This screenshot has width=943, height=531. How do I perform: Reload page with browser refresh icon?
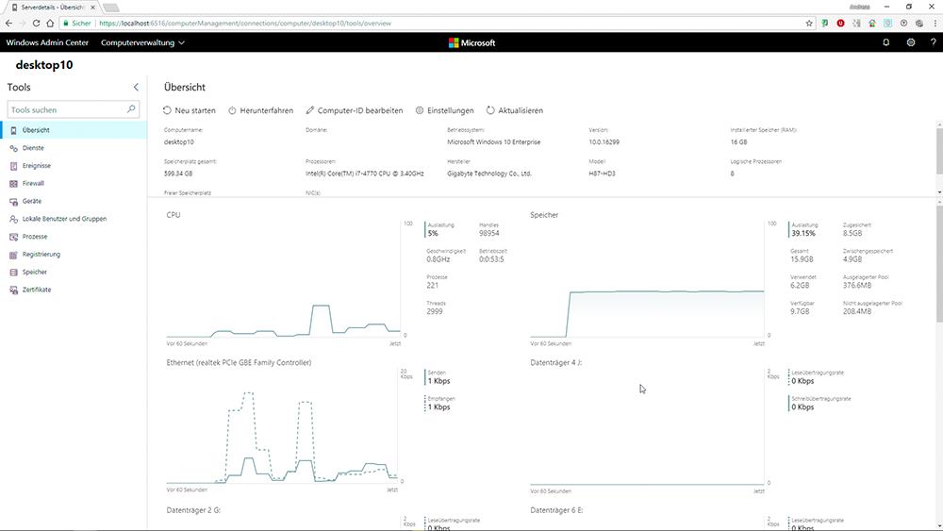(36, 23)
